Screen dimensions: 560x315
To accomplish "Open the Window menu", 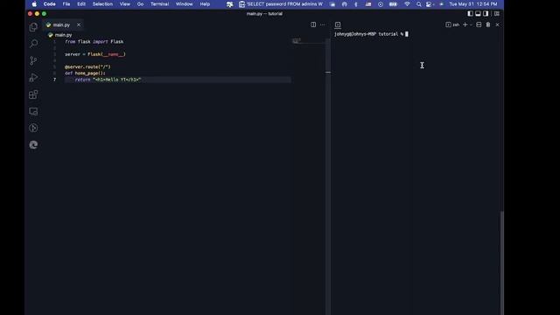I will point(184,3).
